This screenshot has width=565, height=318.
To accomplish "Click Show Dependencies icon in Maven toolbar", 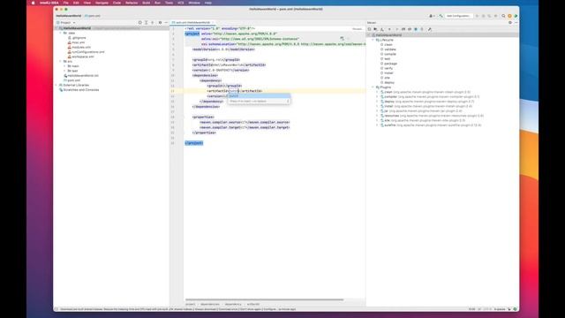I will click(422, 29).
